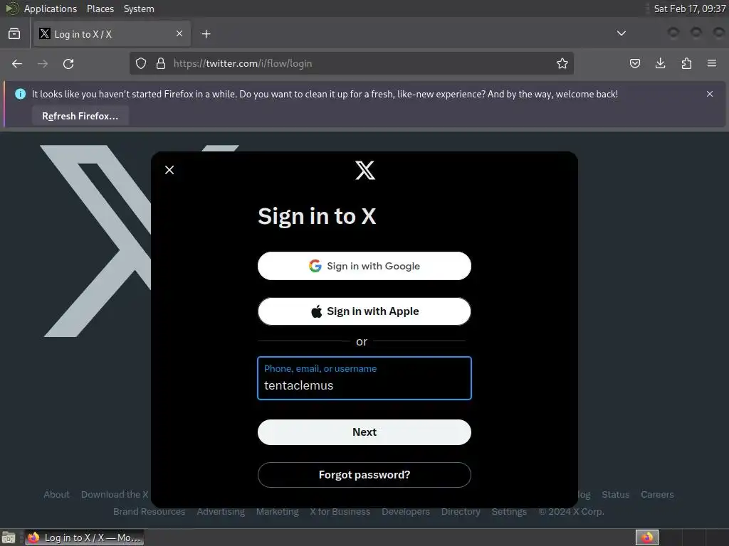This screenshot has height=546, width=729.
Task: Close the Sign in to X dialog
Action: 169,170
